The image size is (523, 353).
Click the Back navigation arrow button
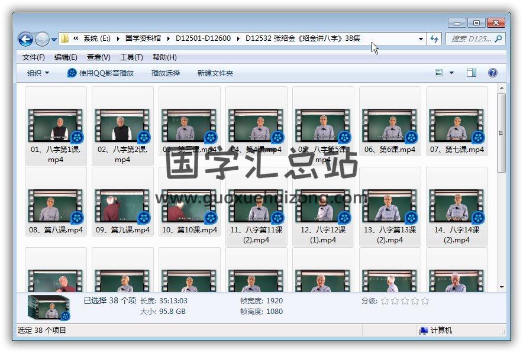click(25, 40)
